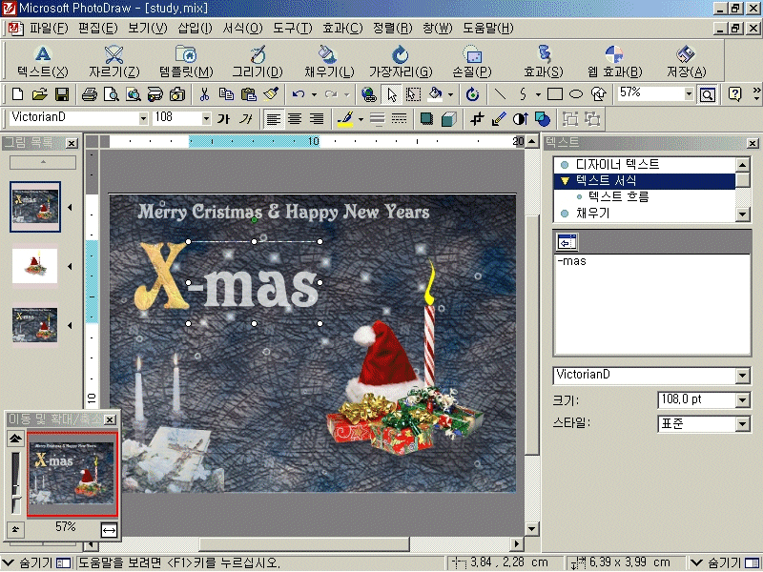Select the straight line drawing tool
Screen dimensions: 763x572
click(x=500, y=93)
